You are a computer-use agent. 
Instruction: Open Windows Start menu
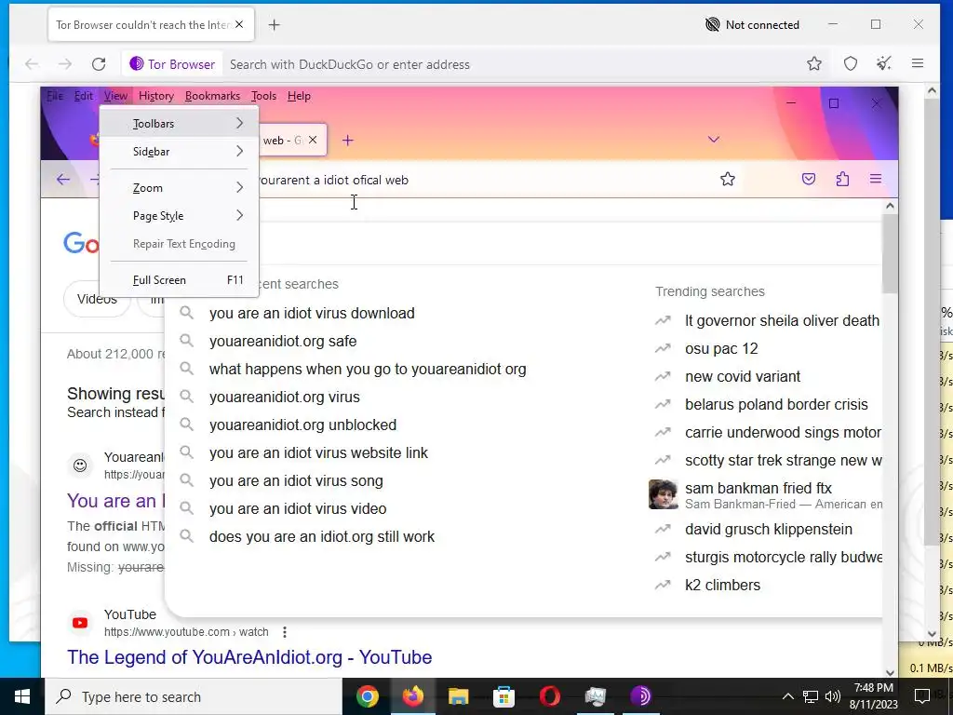tap(22, 696)
